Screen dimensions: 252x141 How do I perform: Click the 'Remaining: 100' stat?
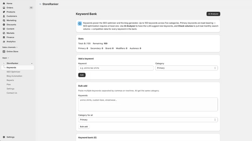point(100,44)
